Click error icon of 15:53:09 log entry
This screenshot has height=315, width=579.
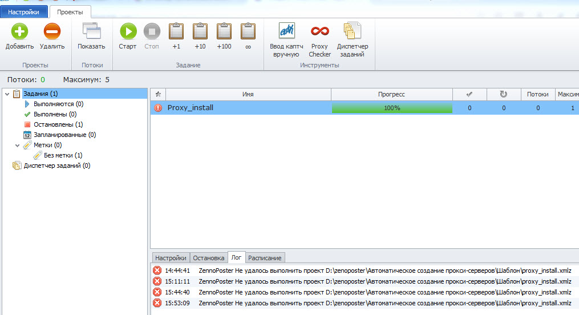(x=157, y=303)
